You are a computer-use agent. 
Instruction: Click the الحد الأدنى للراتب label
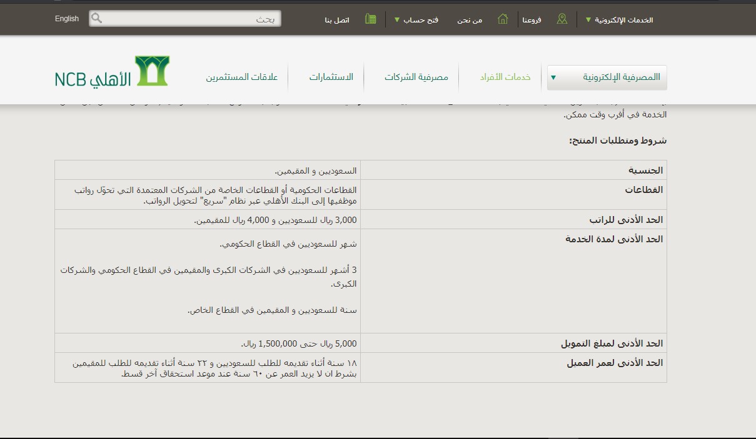pyautogui.click(x=626, y=220)
